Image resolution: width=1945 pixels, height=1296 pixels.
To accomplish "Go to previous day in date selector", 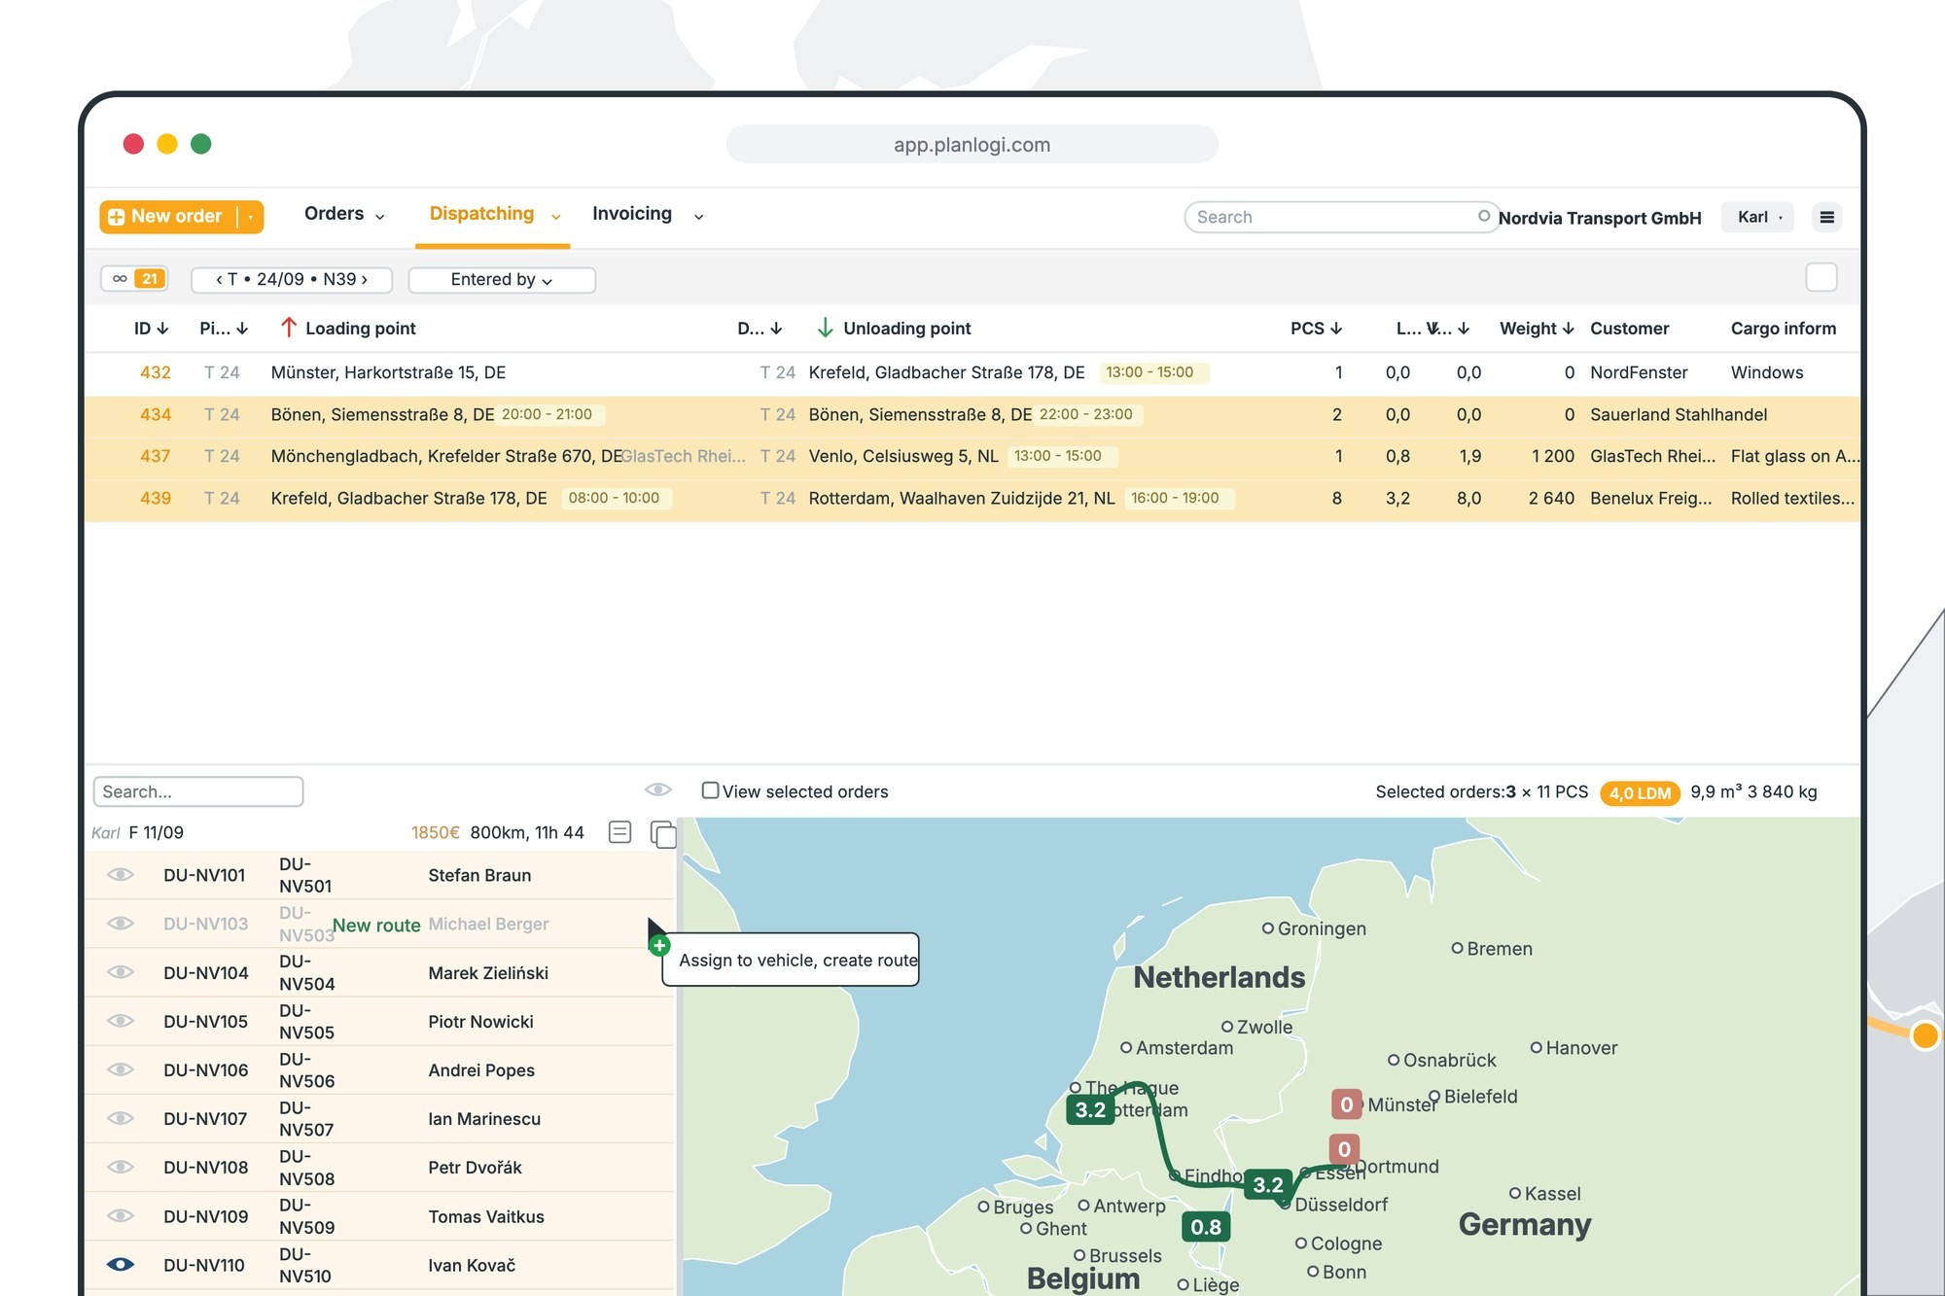I will point(219,279).
